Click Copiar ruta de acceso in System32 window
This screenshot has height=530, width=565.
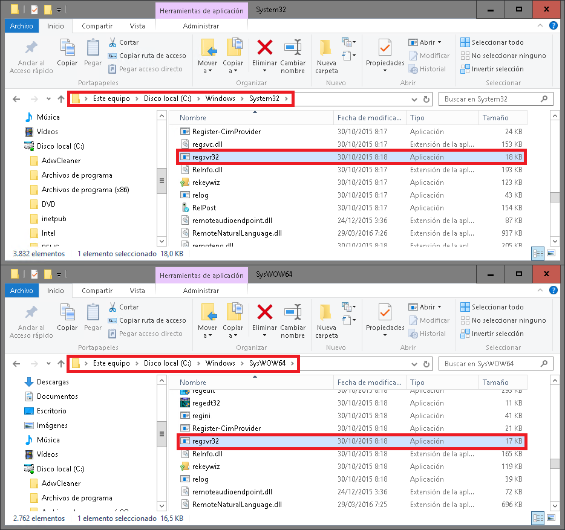coord(147,56)
